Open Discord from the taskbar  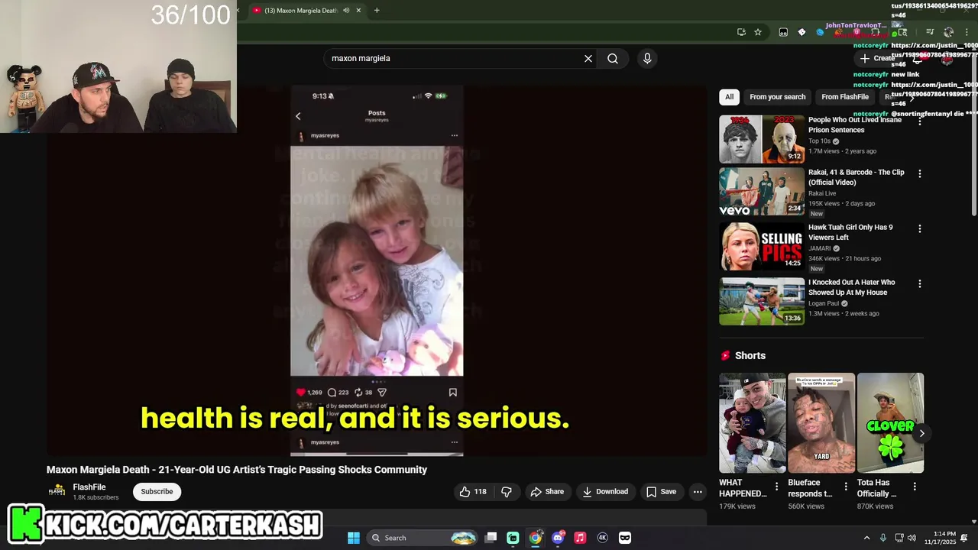click(x=558, y=538)
